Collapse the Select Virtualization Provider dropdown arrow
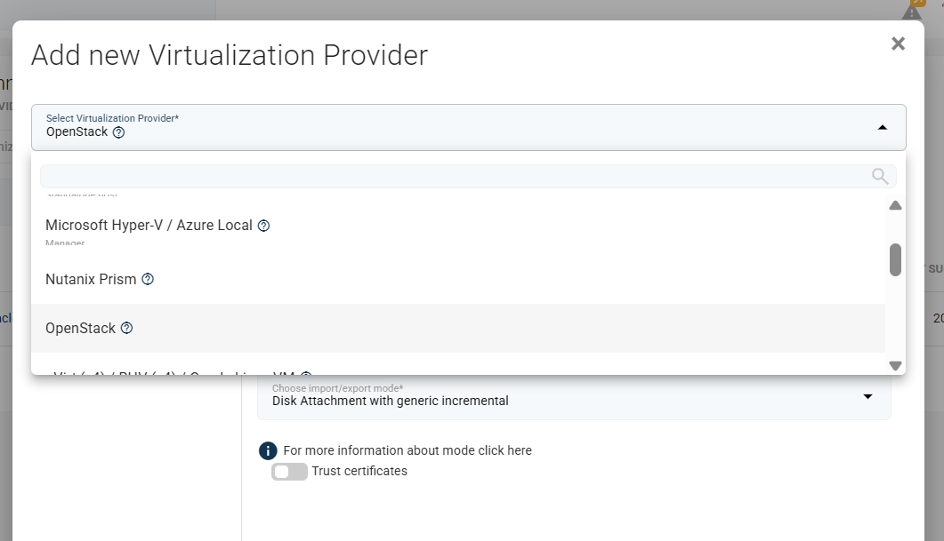This screenshot has width=944, height=541. (883, 127)
